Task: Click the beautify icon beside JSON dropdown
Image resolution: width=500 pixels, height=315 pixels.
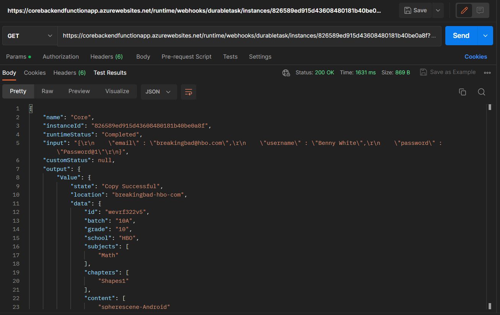Action: click(x=188, y=92)
